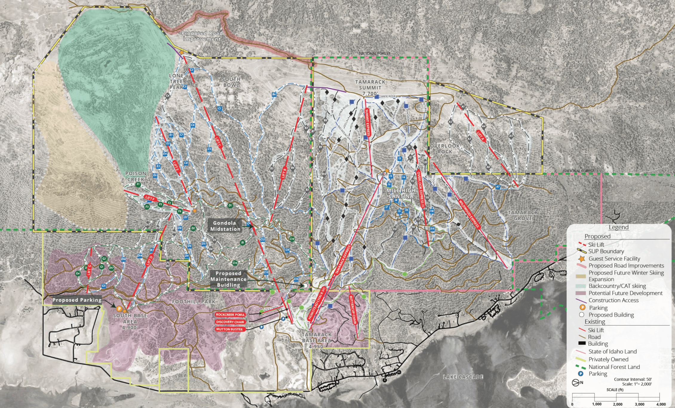Viewport: 675px width, 408px height.
Task: Select the gray C4 diamond trail marker
Action: (x=168, y=96)
